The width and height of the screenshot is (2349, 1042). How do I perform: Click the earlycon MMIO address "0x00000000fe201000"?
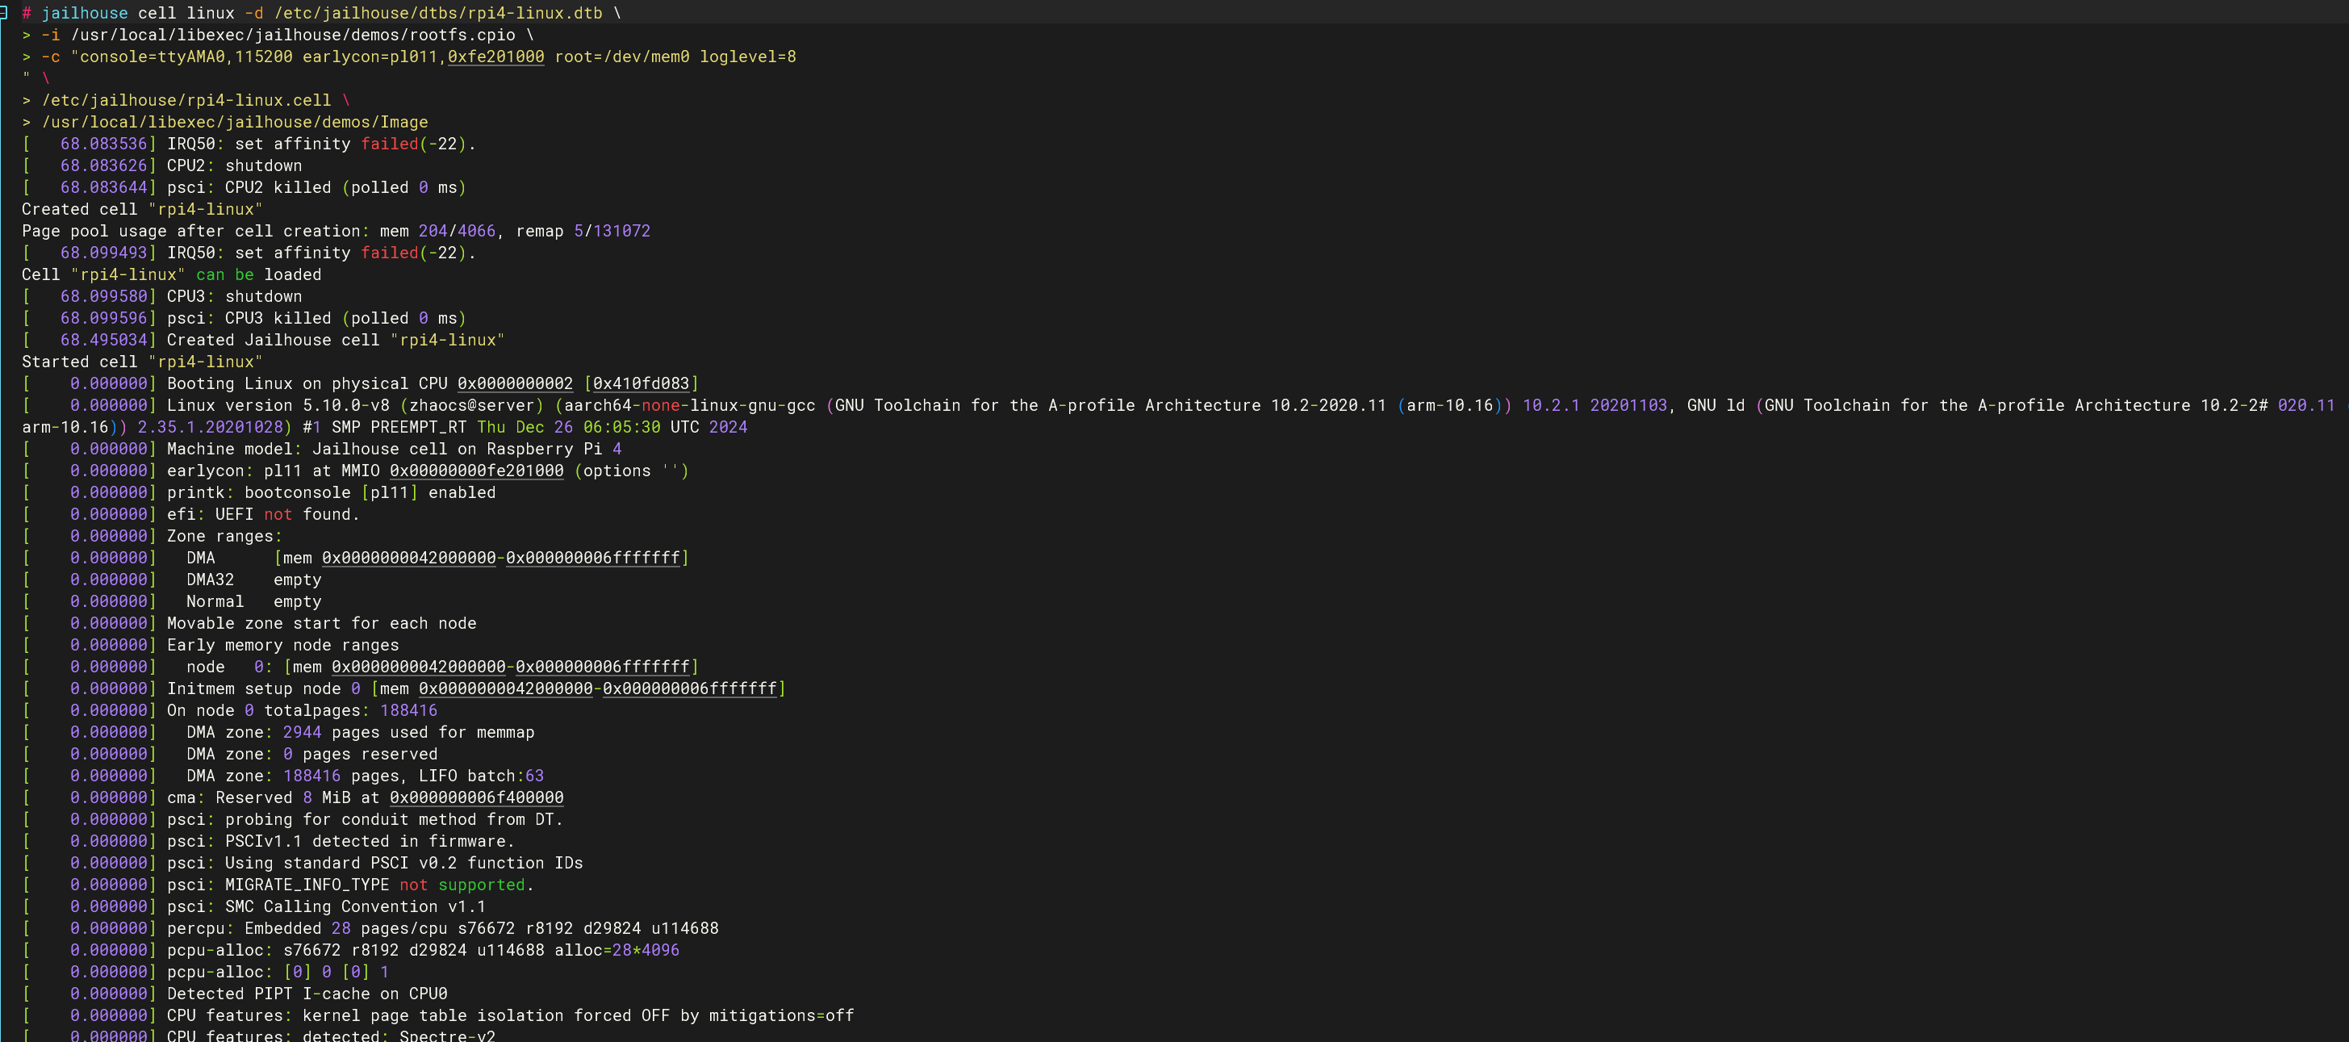pyautogui.click(x=476, y=471)
